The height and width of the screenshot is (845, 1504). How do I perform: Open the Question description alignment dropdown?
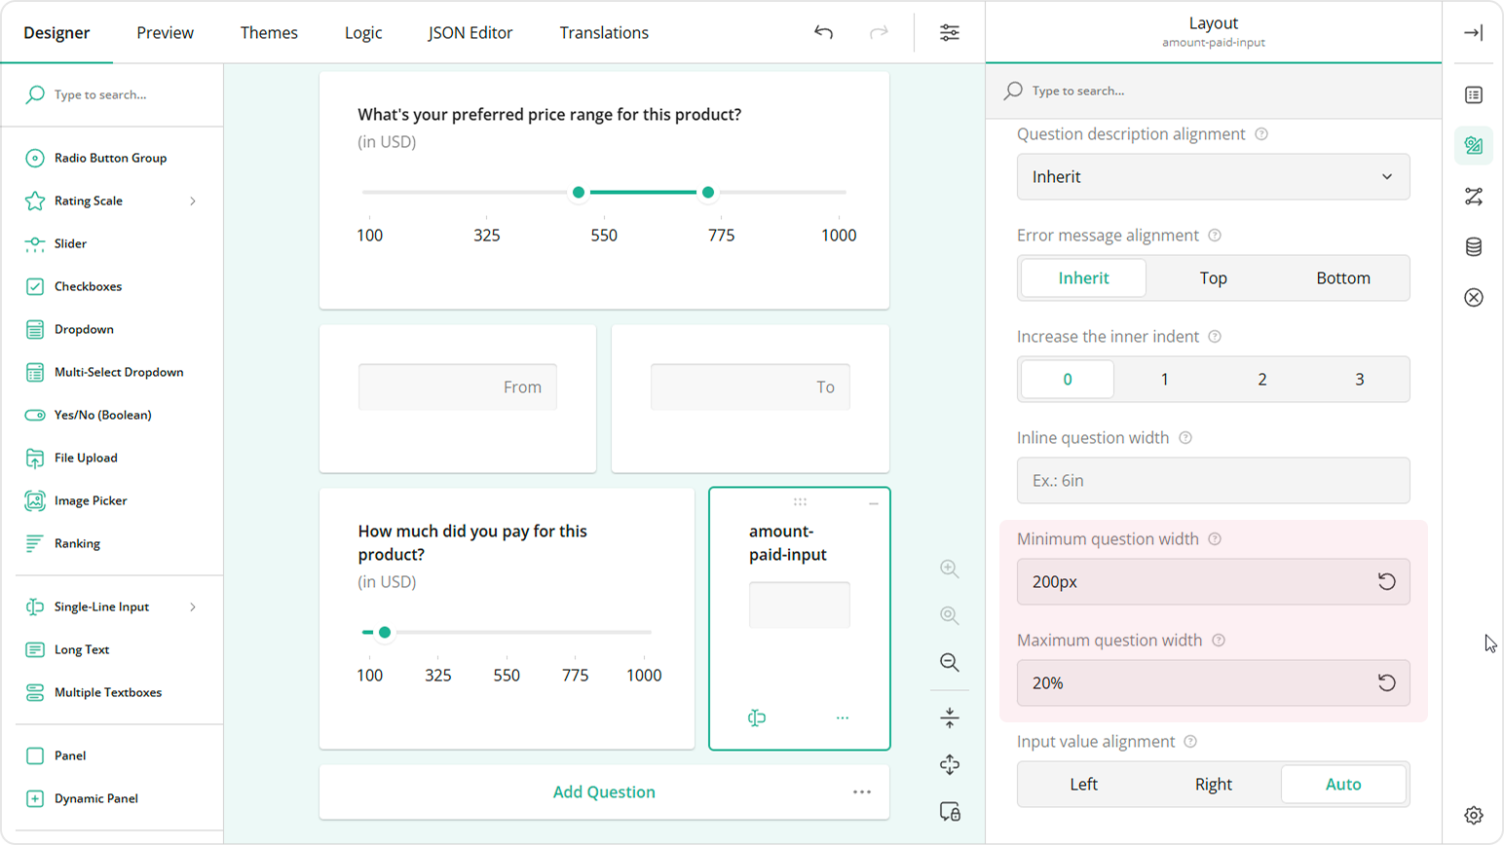1212,176
